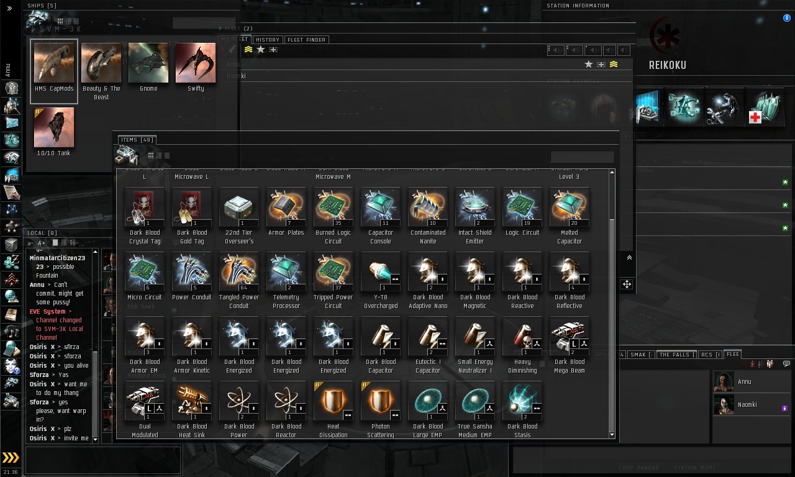The width and height of the screenshot is (795, 477).
Task: Click the Contaminated Nanite icon
Action: coord(428,207)
